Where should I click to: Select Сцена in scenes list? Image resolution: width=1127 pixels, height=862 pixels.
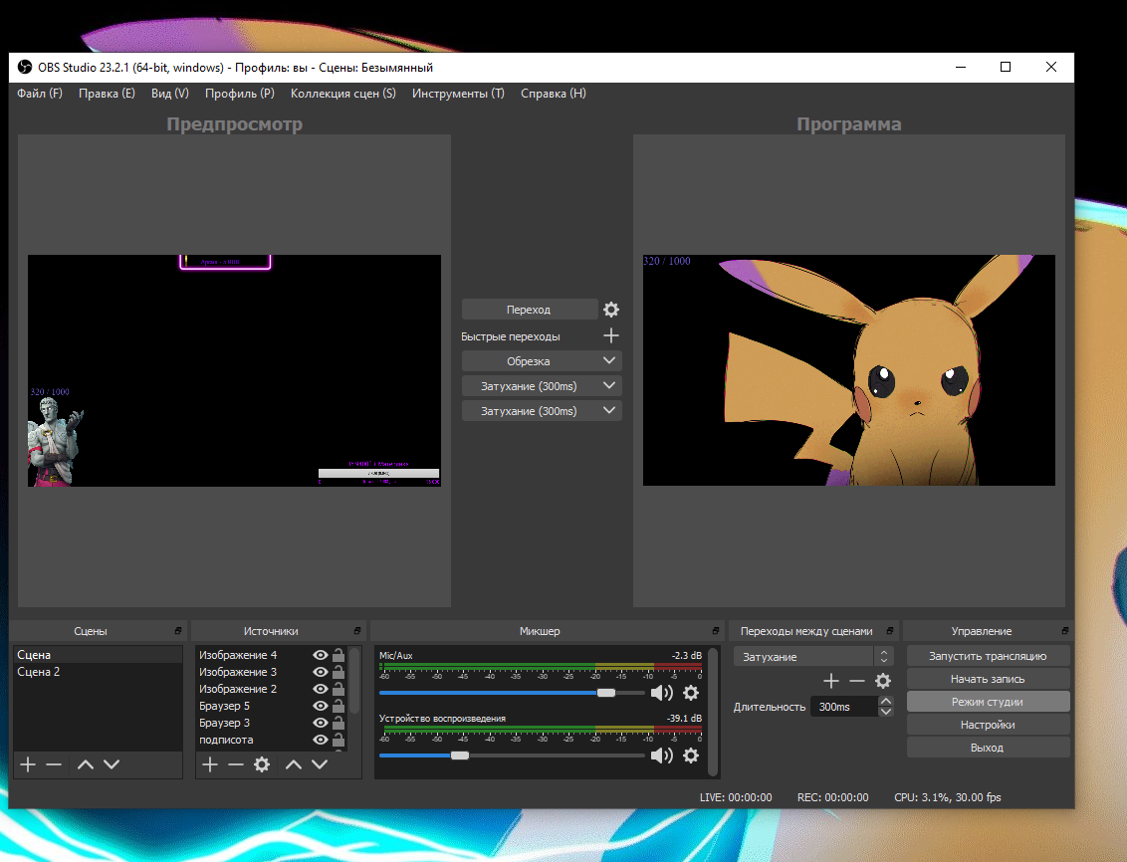pyautogui.click(x=98, y=654)
